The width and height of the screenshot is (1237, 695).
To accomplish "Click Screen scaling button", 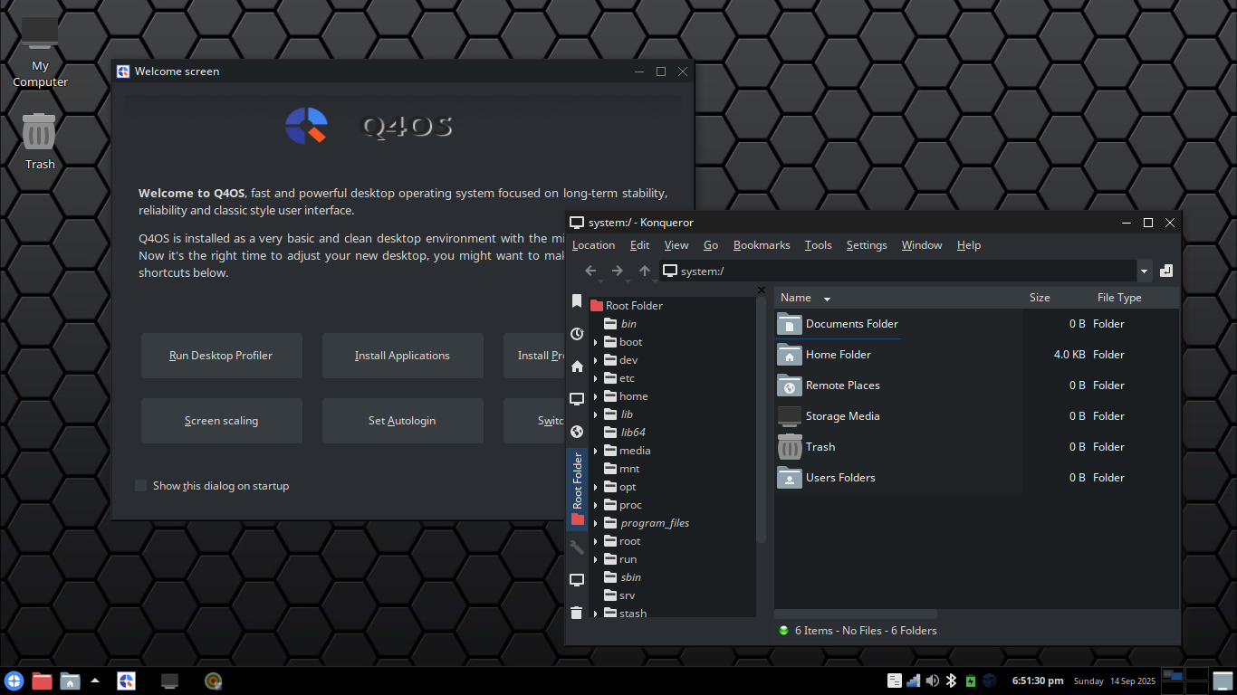I will pyautogui.click(x=221, y=421).
